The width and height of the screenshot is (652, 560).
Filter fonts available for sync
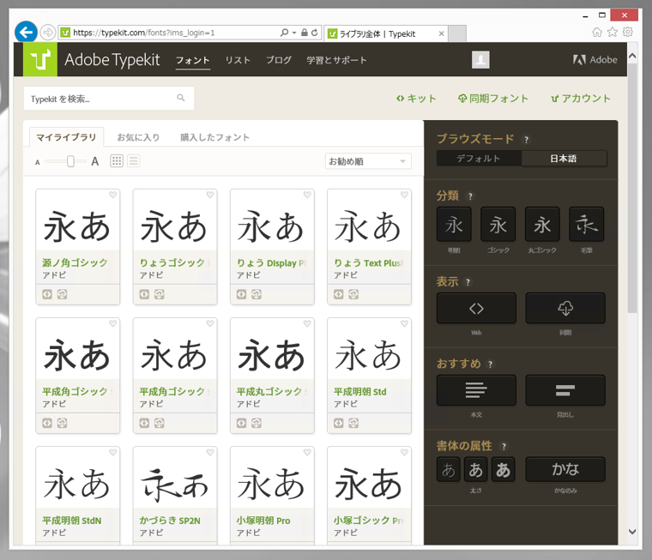[x=565, y=308]
